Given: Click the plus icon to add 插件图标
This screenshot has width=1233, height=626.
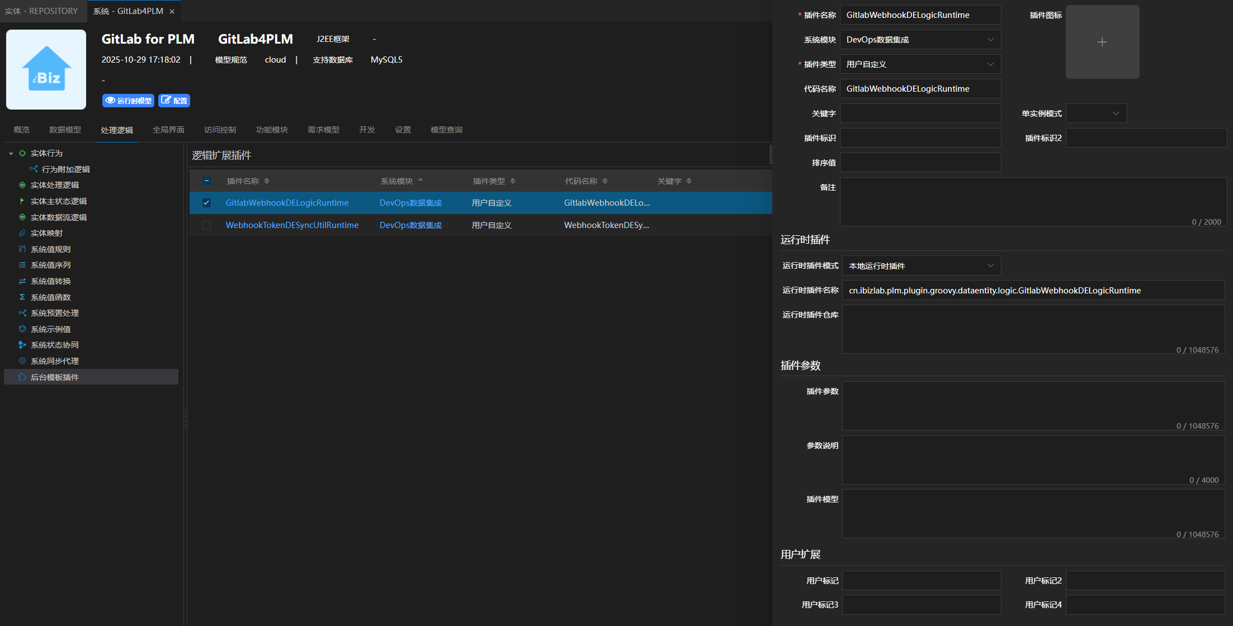Looking at the screenshot, I should (1102, 42).
